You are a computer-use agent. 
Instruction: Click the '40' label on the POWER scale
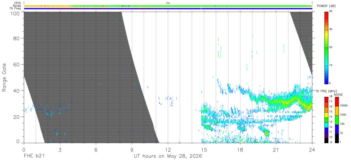point(331,11)
